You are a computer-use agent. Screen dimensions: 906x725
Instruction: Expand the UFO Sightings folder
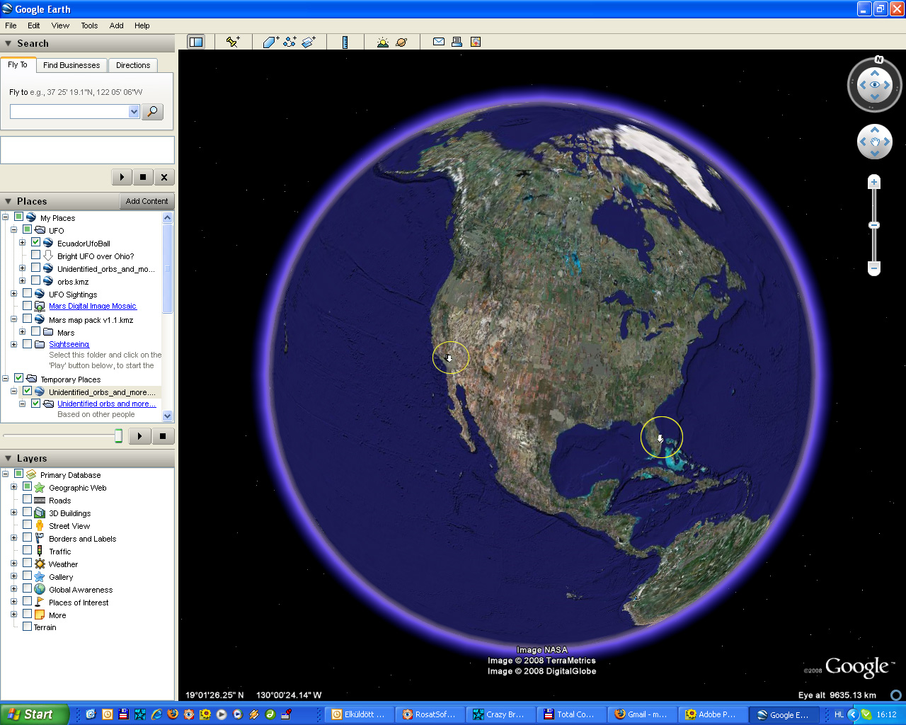click(13, 293)
